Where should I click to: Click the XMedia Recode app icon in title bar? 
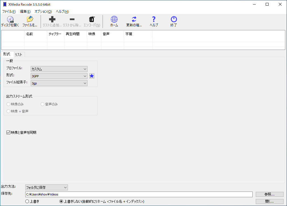point(5,4)
